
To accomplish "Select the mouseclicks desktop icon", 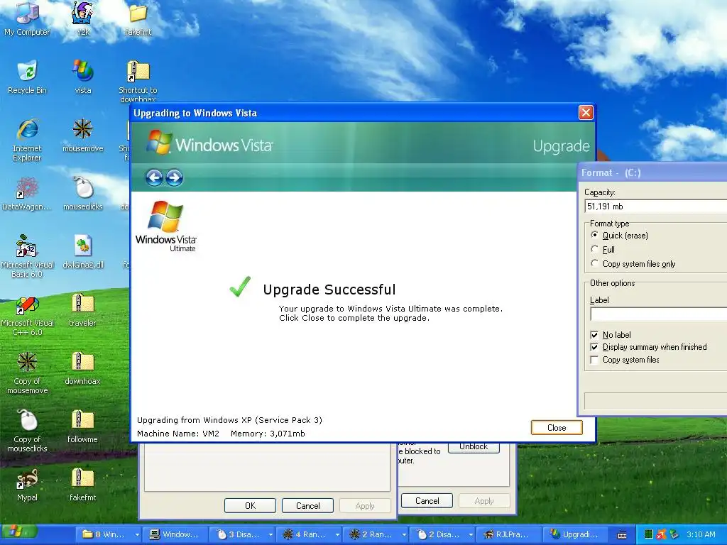I will coord(83,193).
